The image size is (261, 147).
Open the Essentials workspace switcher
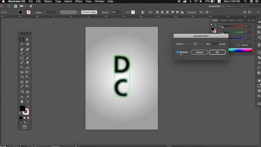[x=216, y=7]
